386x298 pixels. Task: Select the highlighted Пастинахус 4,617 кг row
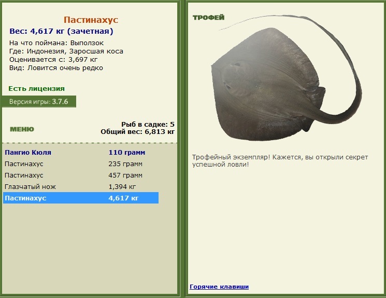coord(81,198)
